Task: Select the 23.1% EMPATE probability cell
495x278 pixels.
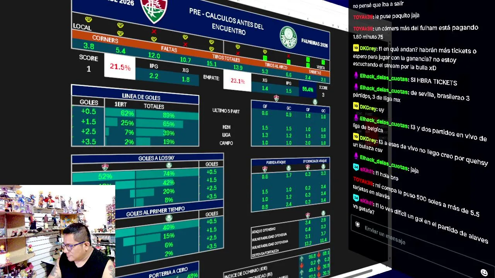Action: coord(237,81)
